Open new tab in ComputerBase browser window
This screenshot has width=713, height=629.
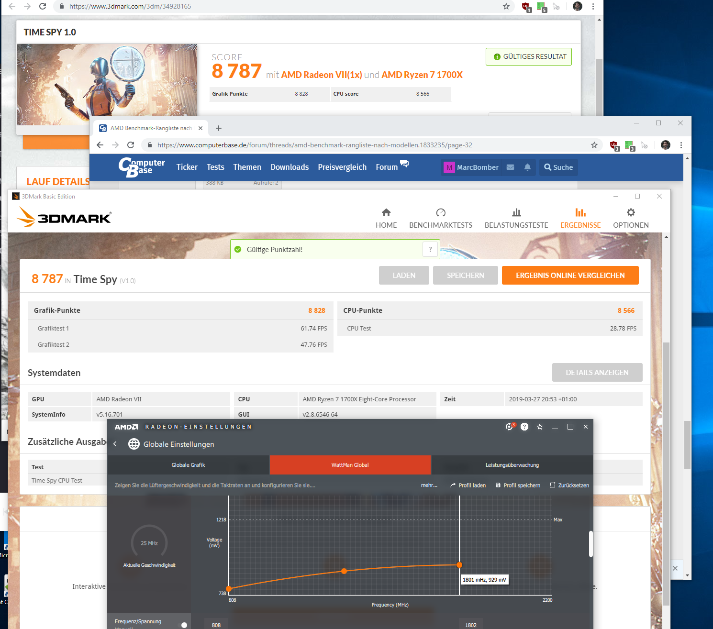[219, 128]
